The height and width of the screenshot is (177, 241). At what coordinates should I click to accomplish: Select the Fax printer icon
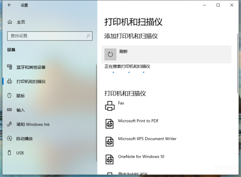[x=110, y=106]
